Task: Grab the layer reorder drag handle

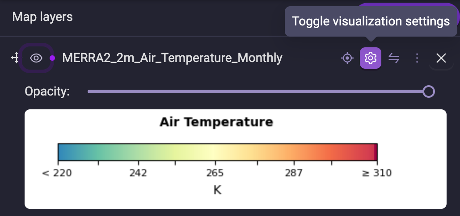Action: tap(14, 58)
